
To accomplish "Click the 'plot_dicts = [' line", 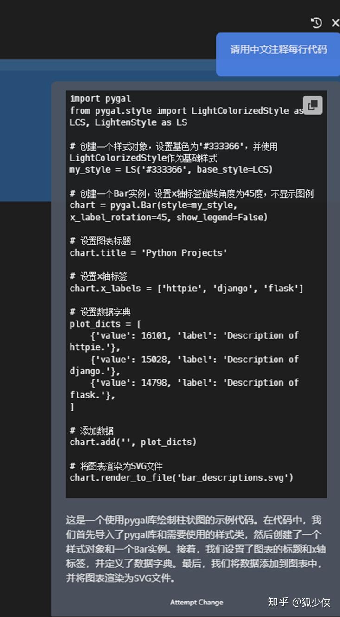I will pyautogui.click(x=105, y=324).
